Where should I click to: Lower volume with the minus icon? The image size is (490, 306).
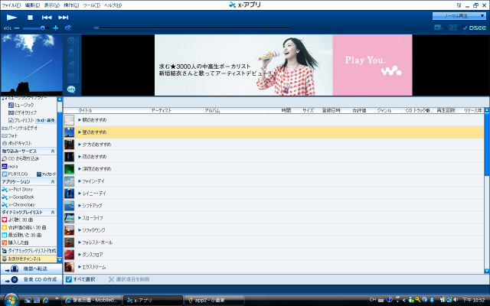click(x=17, y=28)
